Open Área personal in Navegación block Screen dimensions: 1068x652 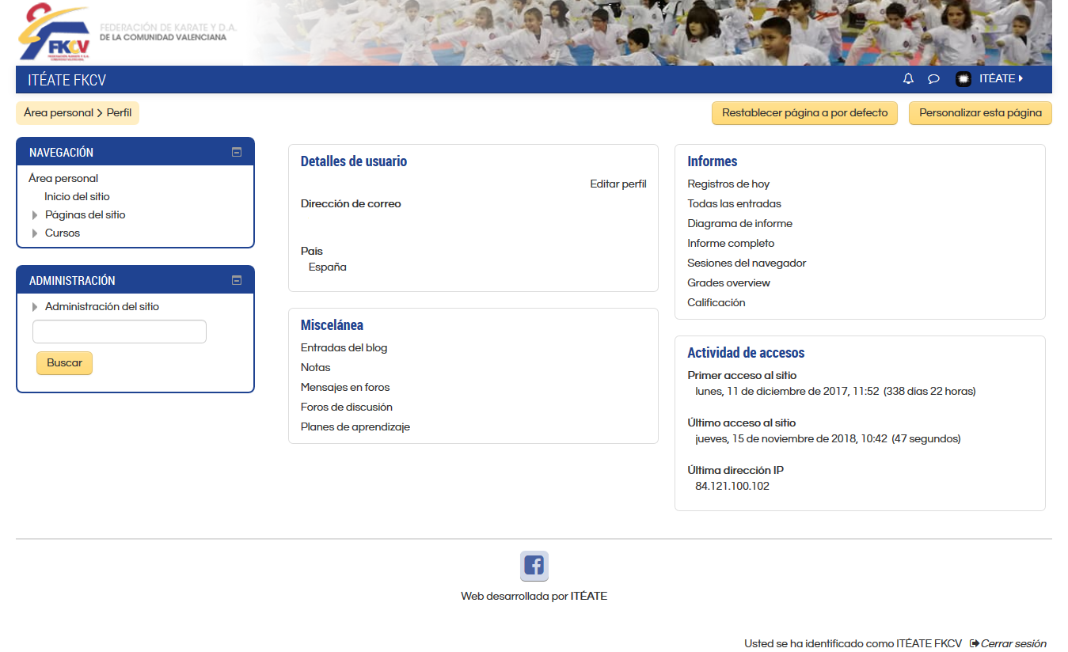click(63, 179)
